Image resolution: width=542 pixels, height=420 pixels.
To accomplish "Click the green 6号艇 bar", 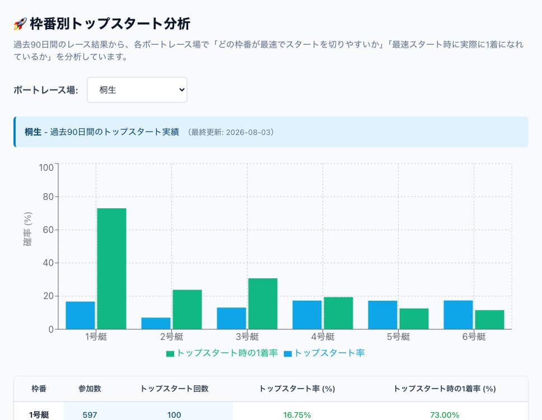I will click(x=489, y=319).
